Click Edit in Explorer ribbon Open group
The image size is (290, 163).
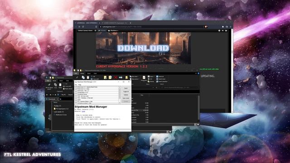pos(150,79)
